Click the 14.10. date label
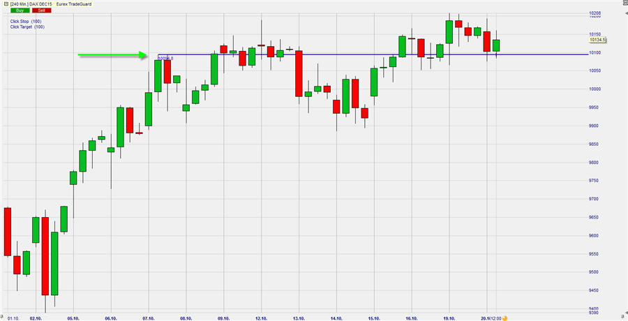 tap(336, 318)
